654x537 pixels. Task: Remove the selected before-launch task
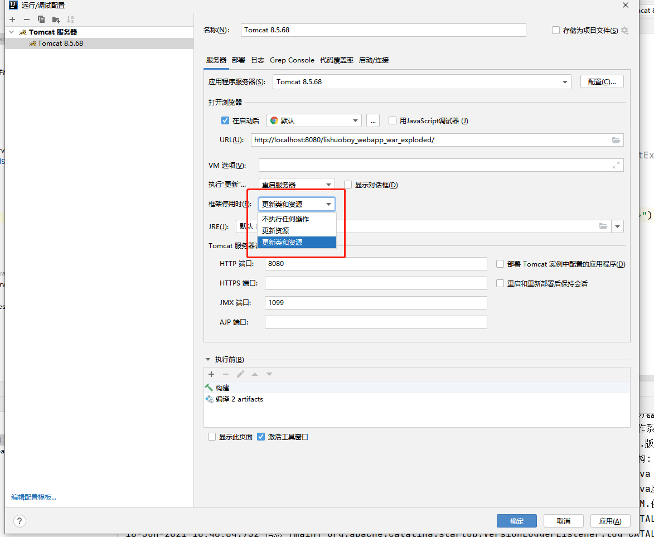(x=226, y=374)
